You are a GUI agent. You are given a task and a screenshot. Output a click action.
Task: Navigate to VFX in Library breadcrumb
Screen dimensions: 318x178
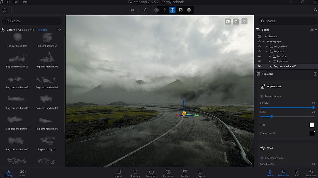click(x=32, y=30)
